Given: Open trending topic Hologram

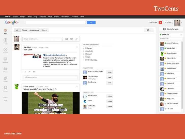Looking at the screenshot, I should (x=89, y=48).
